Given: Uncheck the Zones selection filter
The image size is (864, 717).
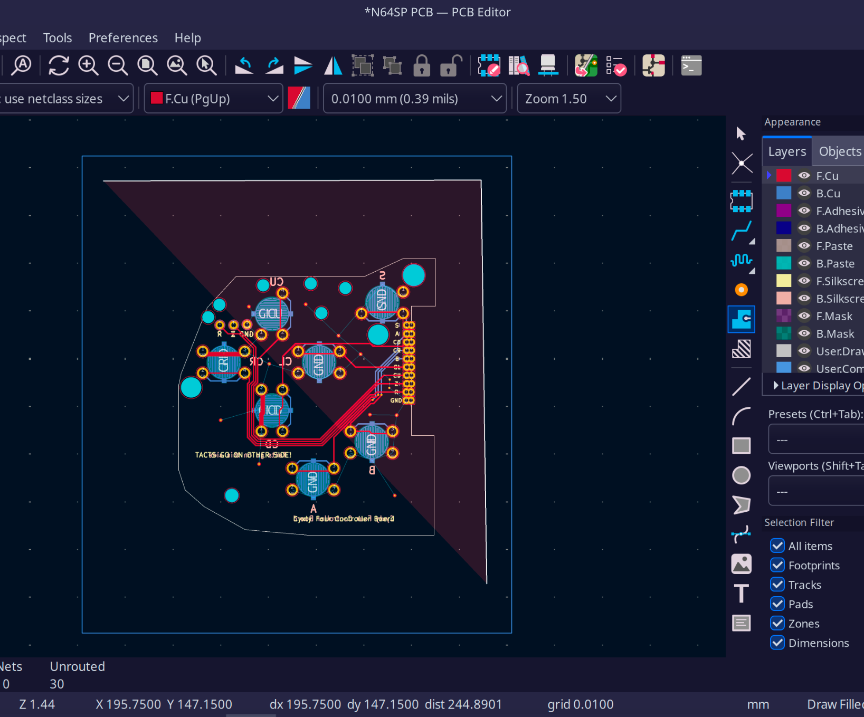Looking at the screenshot, I should (777, 624).
